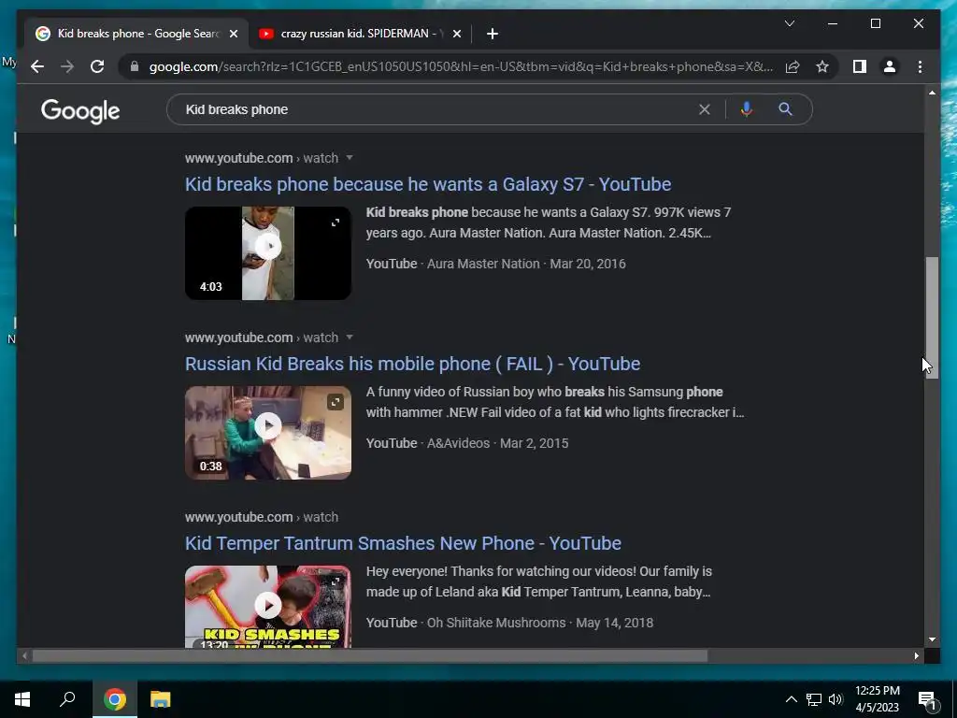The width and height of the screenshot is (957, 718).
Task: Click 'A&Avideos · Mar 2, 2015' text
Action: pyautogui.click(x=497, y=443)
